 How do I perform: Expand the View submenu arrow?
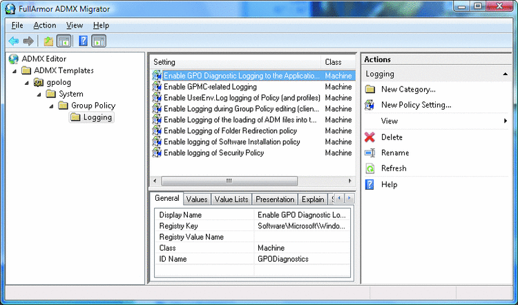click(506, 121)
